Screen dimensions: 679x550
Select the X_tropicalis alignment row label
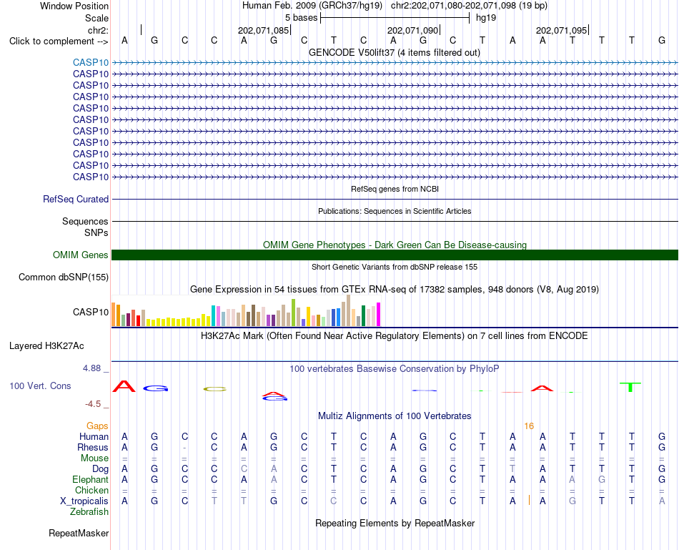[84, 501]
